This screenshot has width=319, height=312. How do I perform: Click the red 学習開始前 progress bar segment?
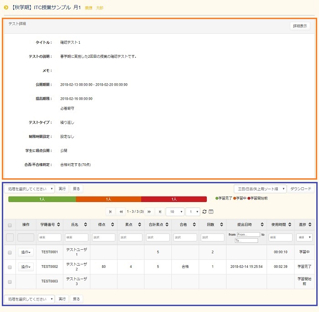coord(174,199)
